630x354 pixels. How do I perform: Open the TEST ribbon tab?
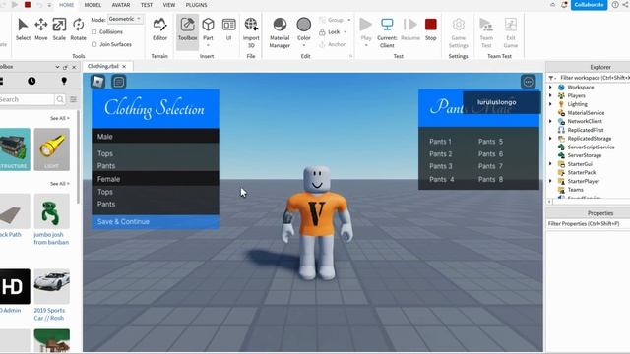[x=147, y=5]
